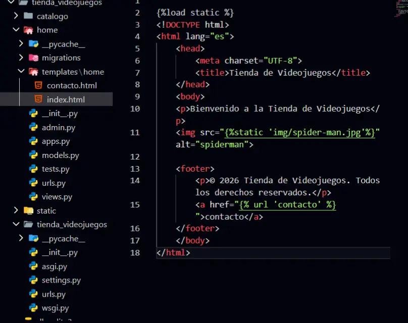Click the catalogo folder icon
Image resolution: width=408 pixels, height=323 pixels.
(28, 16)
